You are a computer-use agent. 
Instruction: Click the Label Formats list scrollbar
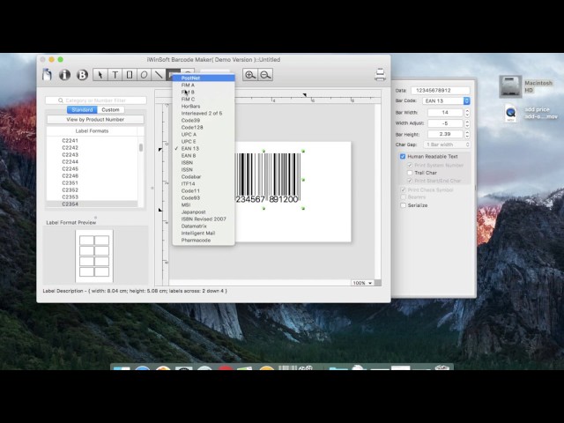click(x=141, y=147)
